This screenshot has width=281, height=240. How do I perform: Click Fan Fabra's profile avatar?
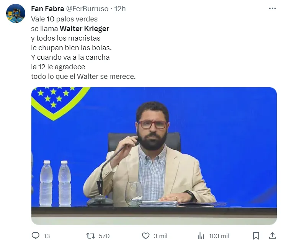pos(16,13)
